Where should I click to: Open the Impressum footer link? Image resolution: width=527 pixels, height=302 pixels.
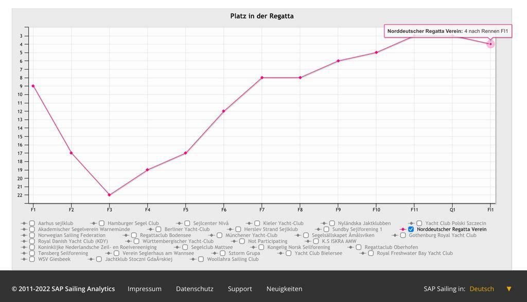tap(145, 289)
